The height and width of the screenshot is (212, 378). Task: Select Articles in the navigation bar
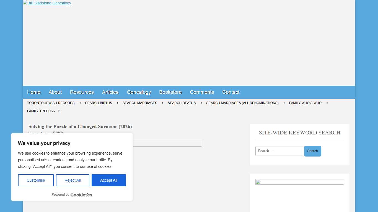point(110,92)
